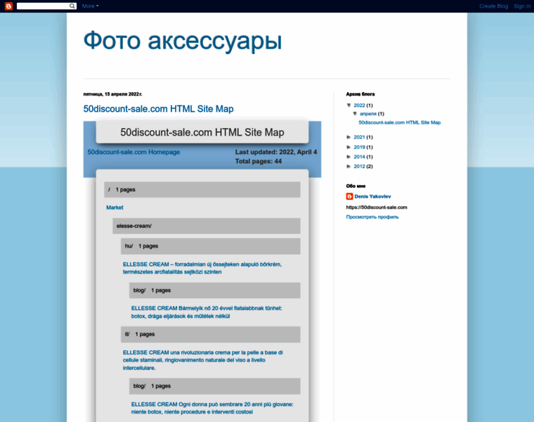Collapse the апреля archive triangle
The height and width of the screenshot is (422, 534).
(x=355, y=113)
